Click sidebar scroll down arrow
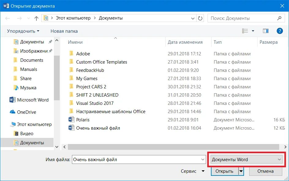This screenshot has height=181, width=289. point(57,147)
